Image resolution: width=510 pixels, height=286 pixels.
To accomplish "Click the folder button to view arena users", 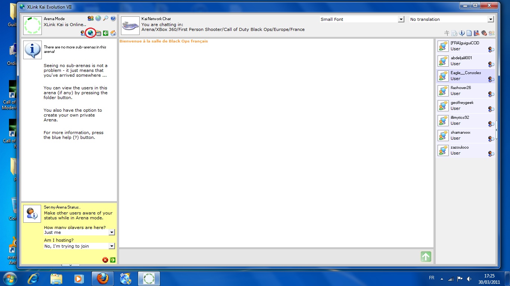I will click(x=98, y=33).
